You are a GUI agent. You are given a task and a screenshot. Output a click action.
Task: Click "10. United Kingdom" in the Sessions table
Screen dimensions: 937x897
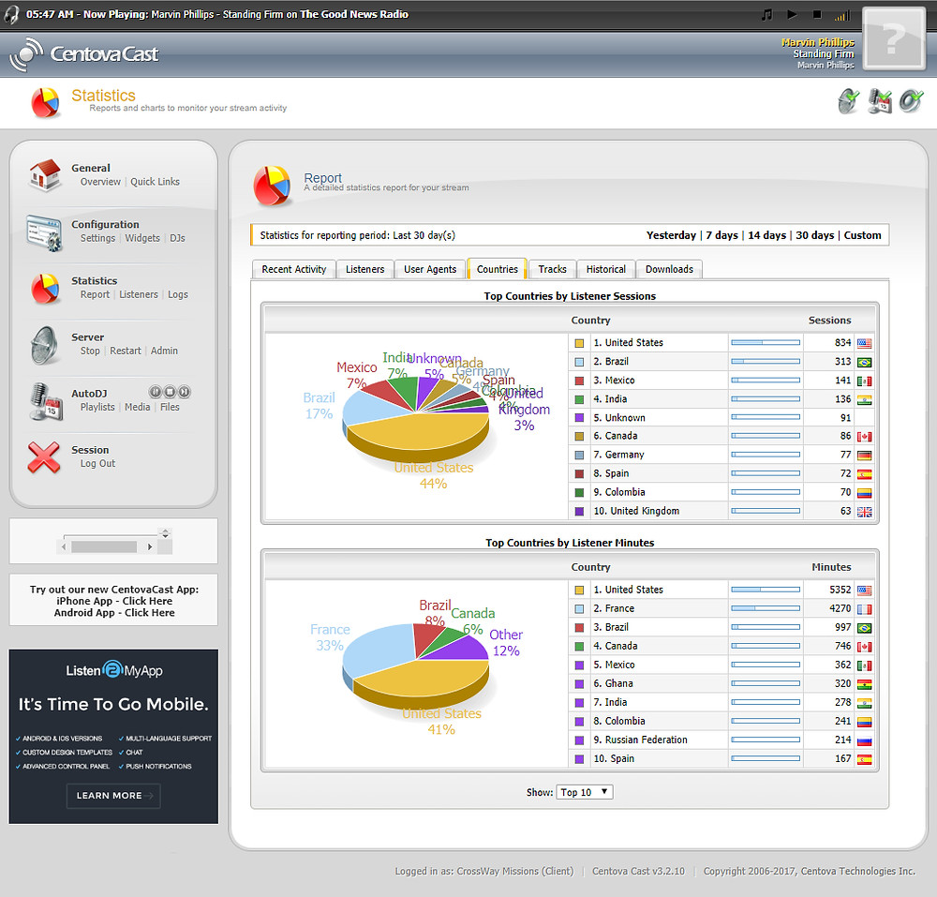pos(636,511)
